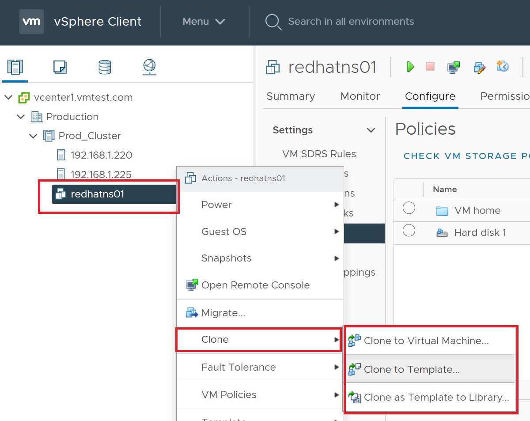Power on VM with green play icon
The height and width of the screenshot is (421, 530).
click(410, 67)
